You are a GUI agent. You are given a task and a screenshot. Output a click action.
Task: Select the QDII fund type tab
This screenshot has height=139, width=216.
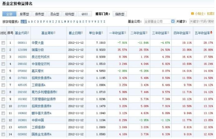click(x=85, y=14)
